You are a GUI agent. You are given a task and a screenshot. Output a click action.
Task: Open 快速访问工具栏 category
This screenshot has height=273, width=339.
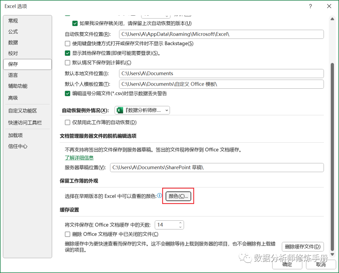[x=27, y=123]
